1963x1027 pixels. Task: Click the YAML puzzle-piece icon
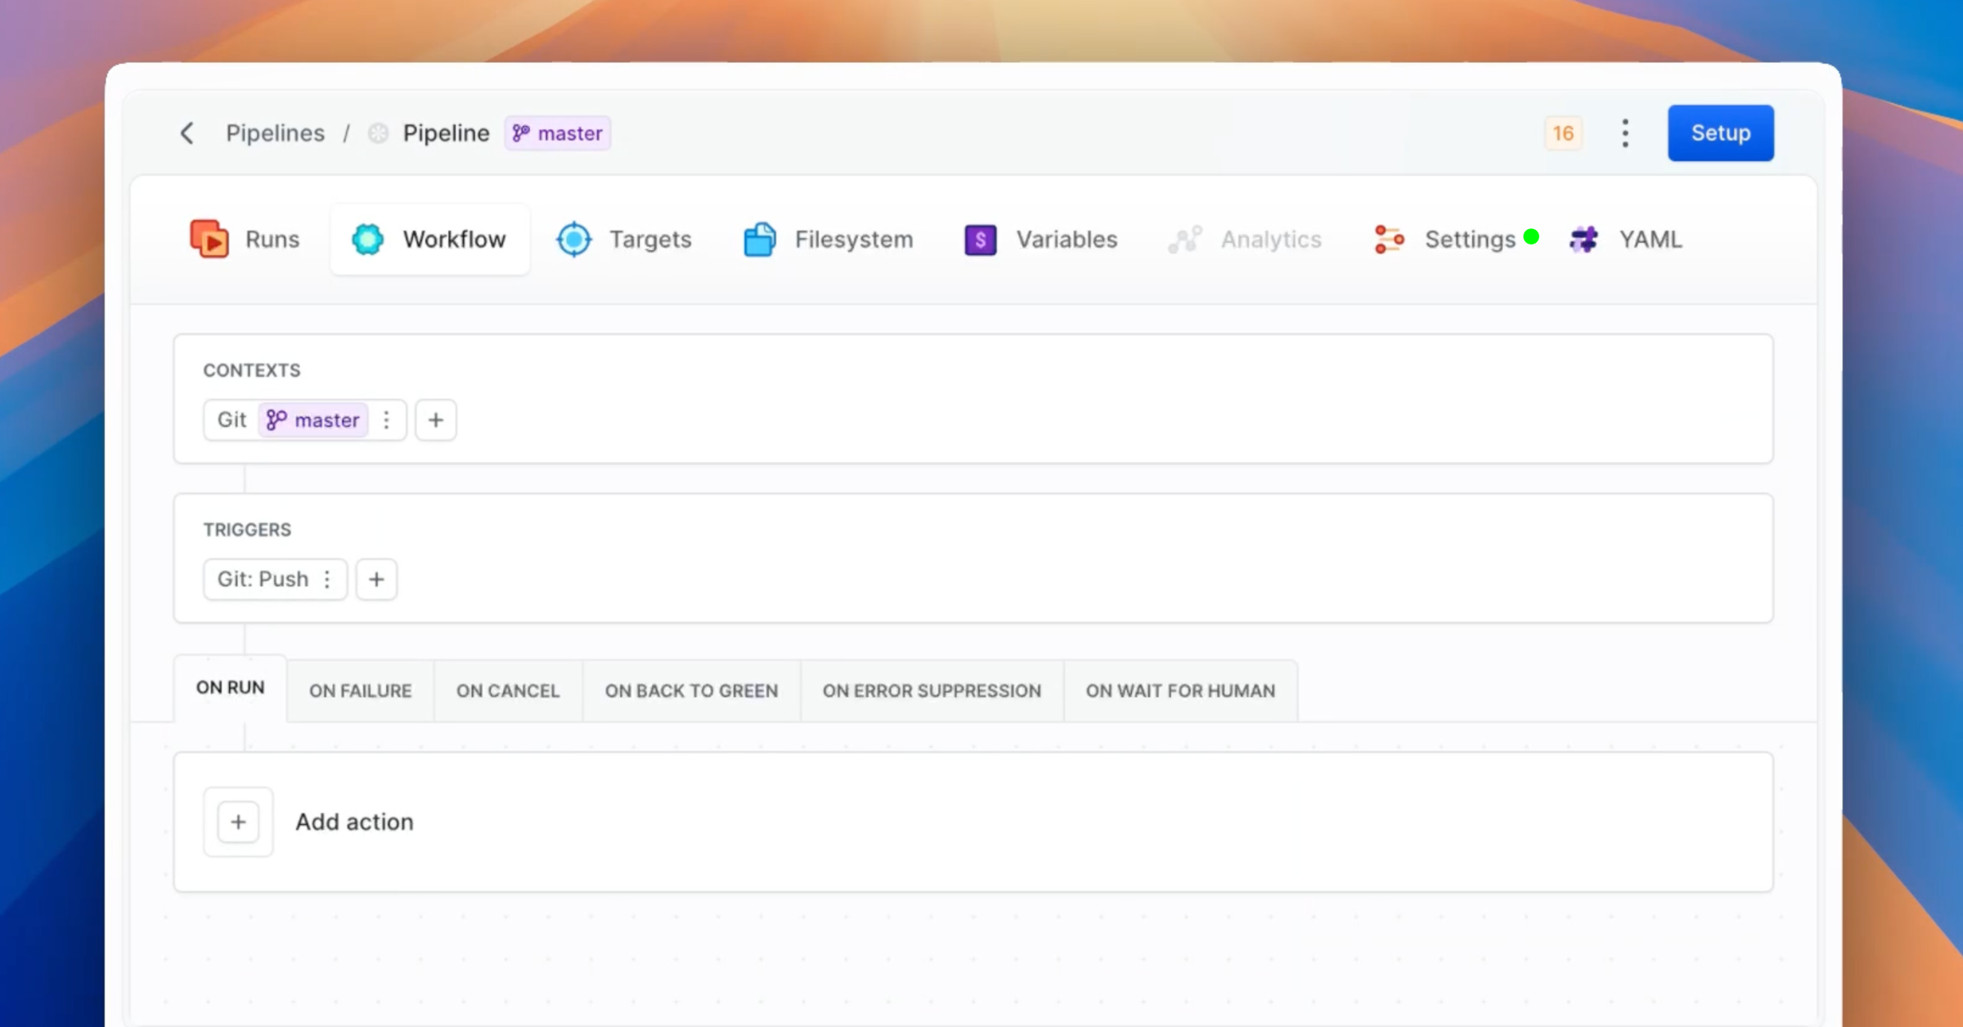coord(1583,239)
